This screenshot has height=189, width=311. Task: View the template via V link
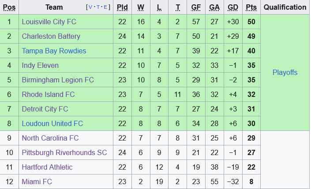tap(90, 7)
